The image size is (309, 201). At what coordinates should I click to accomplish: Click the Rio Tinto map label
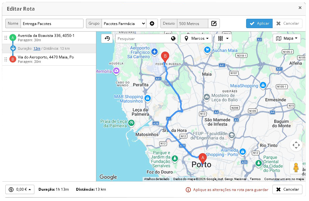pos(268,146)
